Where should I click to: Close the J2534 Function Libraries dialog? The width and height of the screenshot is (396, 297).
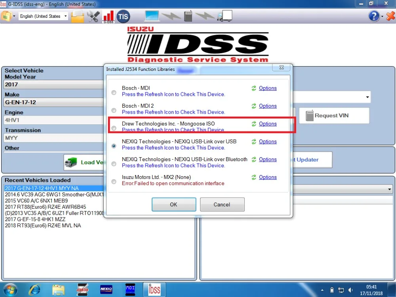282,67
